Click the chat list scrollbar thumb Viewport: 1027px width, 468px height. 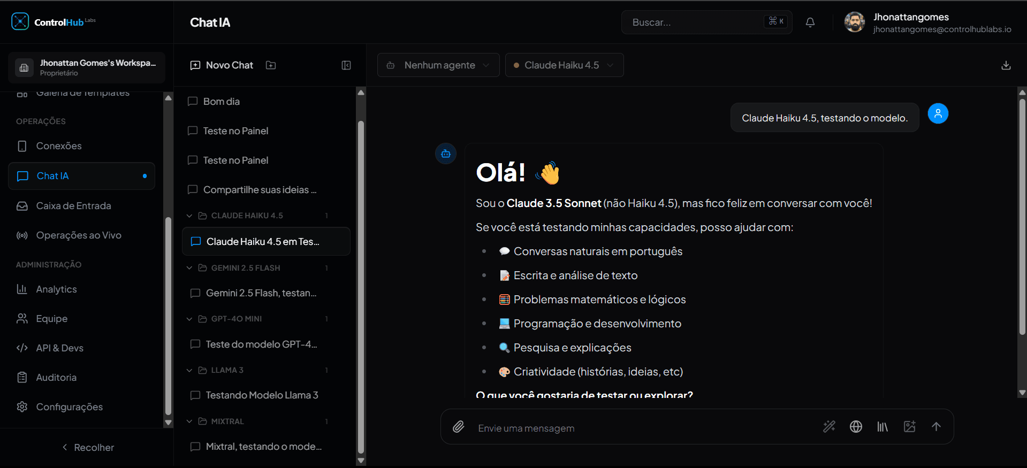361,288
